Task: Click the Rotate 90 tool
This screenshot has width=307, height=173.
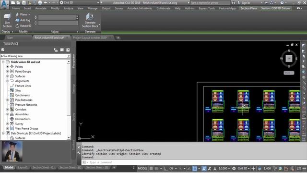Action: (24, 26)
